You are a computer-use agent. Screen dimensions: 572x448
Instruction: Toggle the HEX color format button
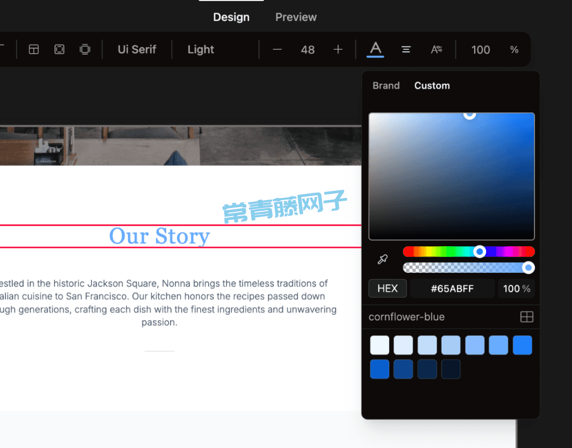point(387,289)
